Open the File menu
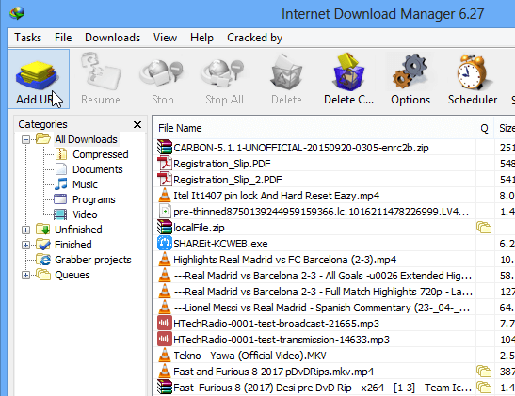The width and height of the screenshot is (515, 396). click(63, 38)
